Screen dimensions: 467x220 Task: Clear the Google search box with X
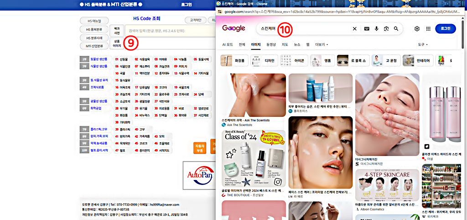[x=354, y=29]
